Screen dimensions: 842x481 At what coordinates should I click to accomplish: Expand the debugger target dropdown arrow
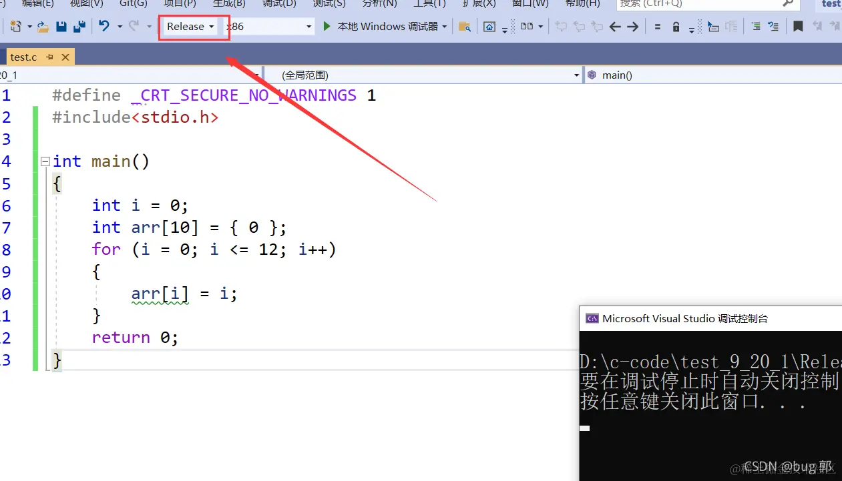(444, 27)
